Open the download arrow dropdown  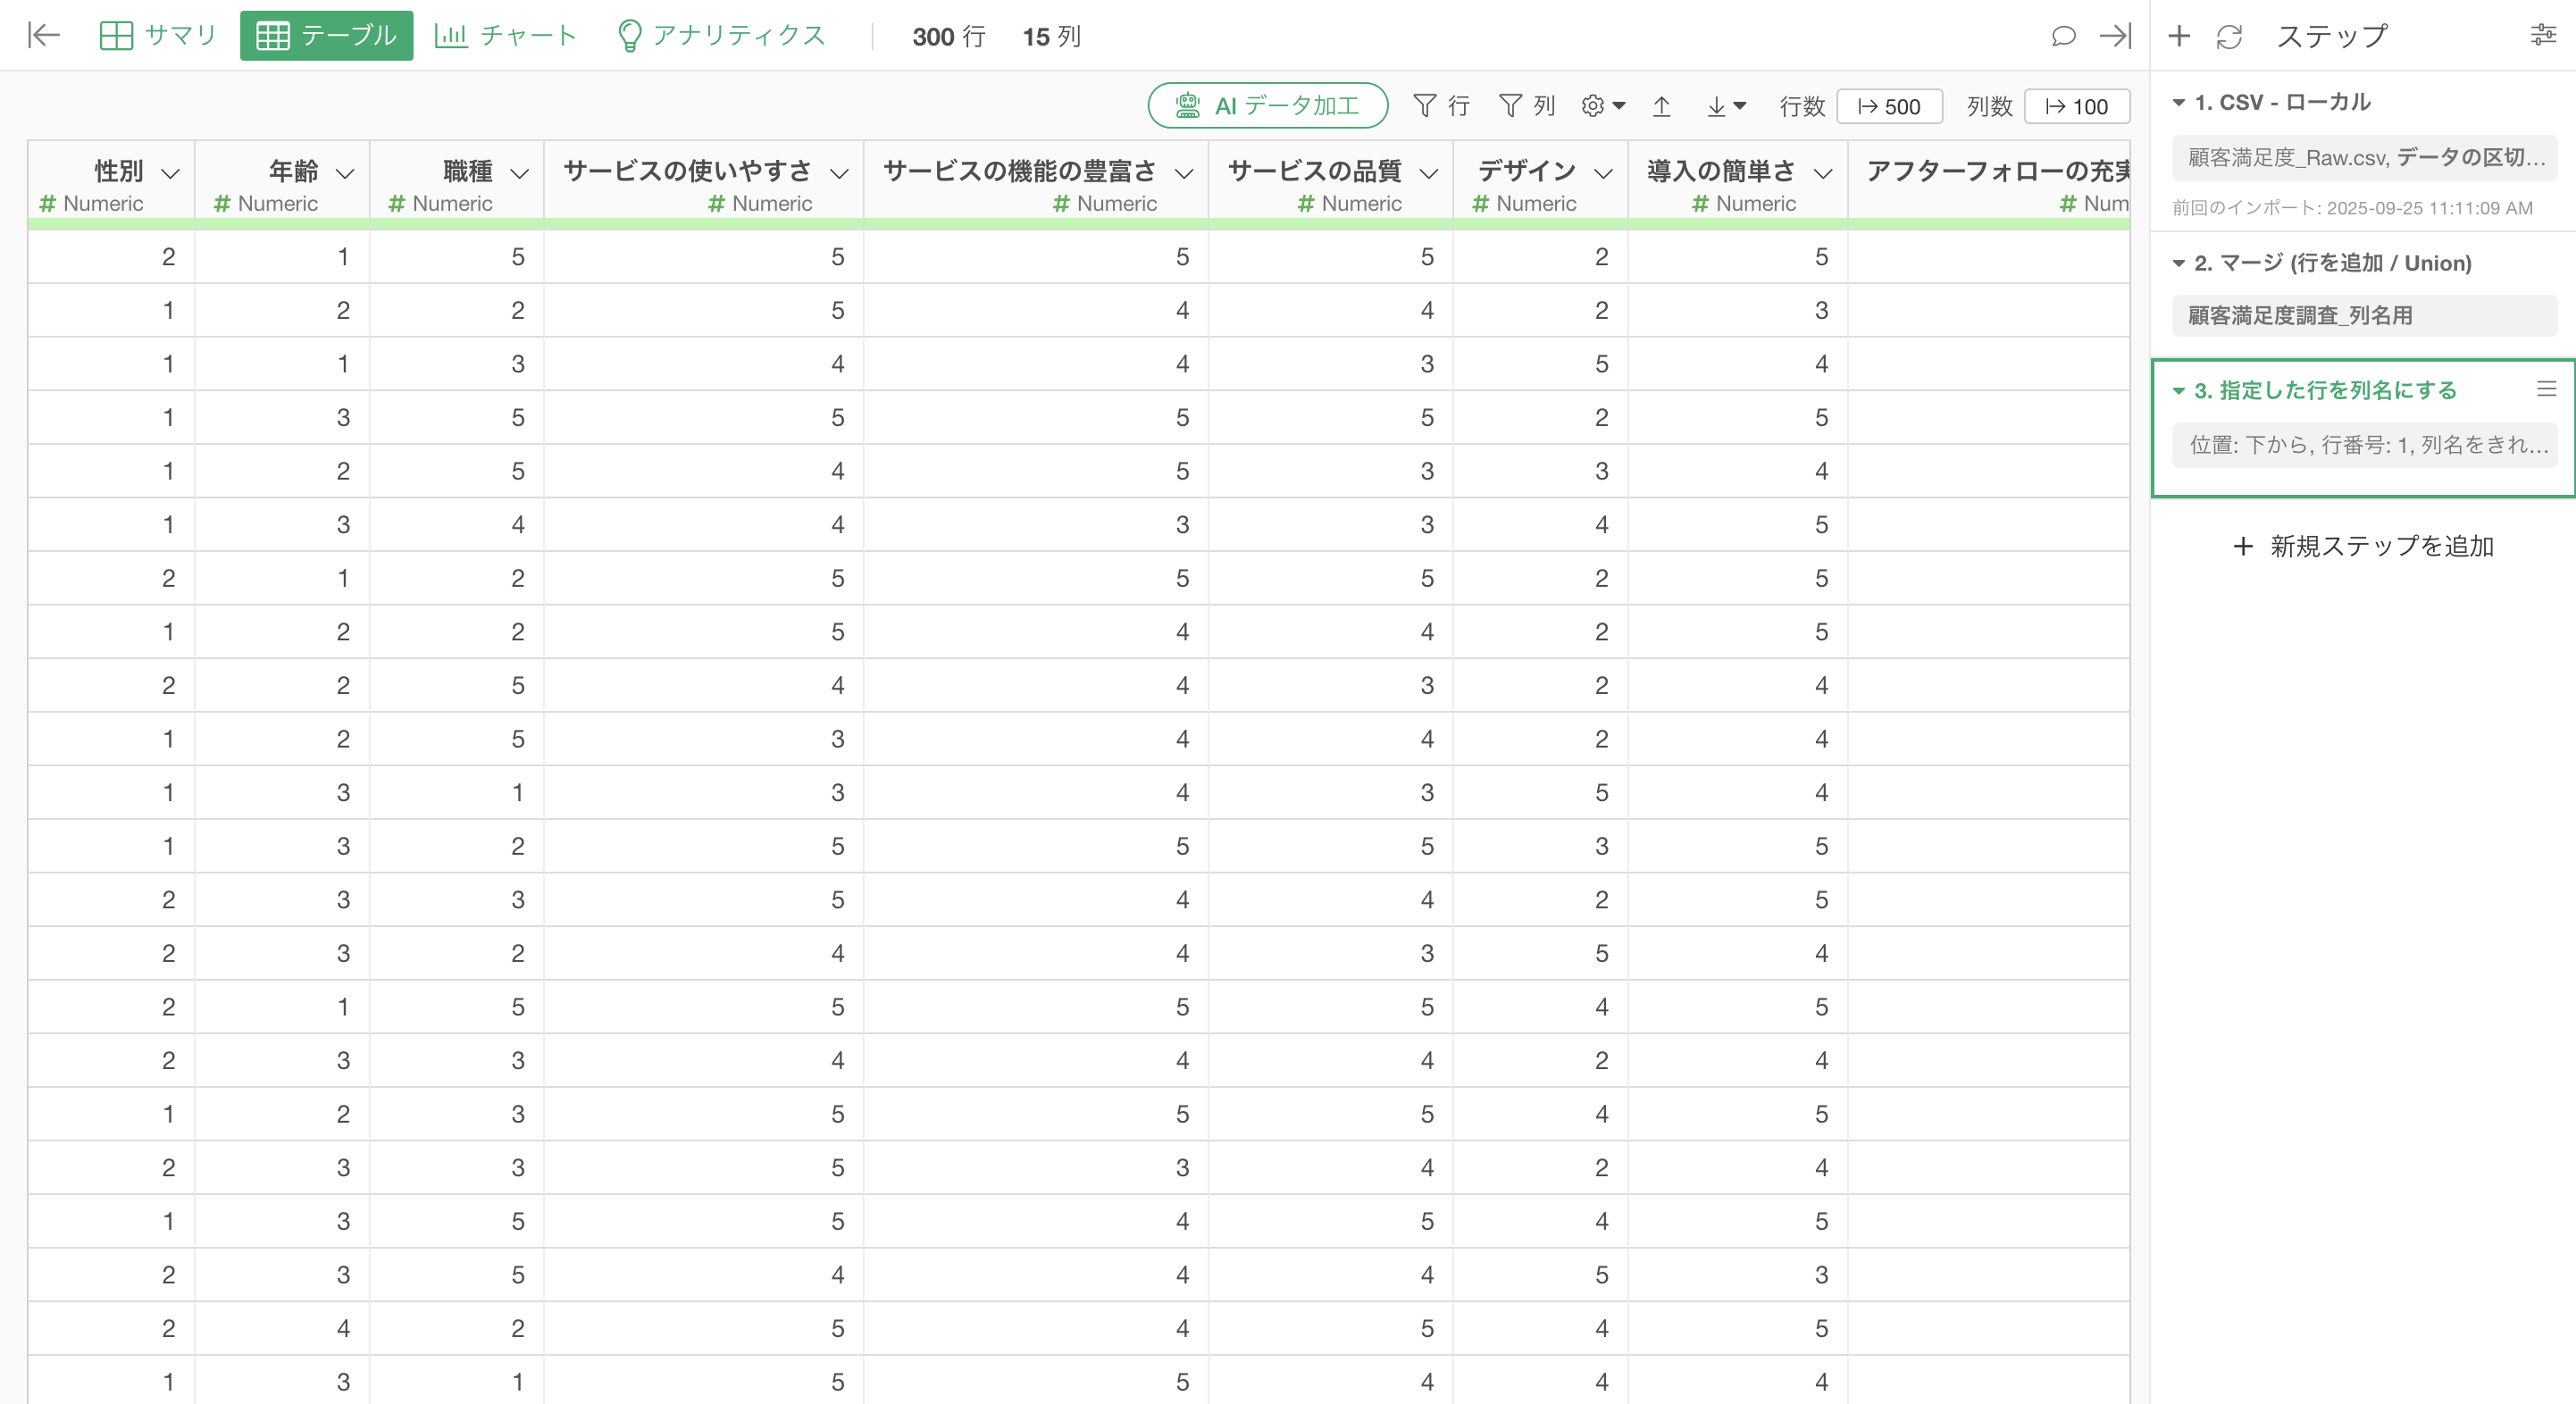pyautogui.click(x=1725, y=106)
